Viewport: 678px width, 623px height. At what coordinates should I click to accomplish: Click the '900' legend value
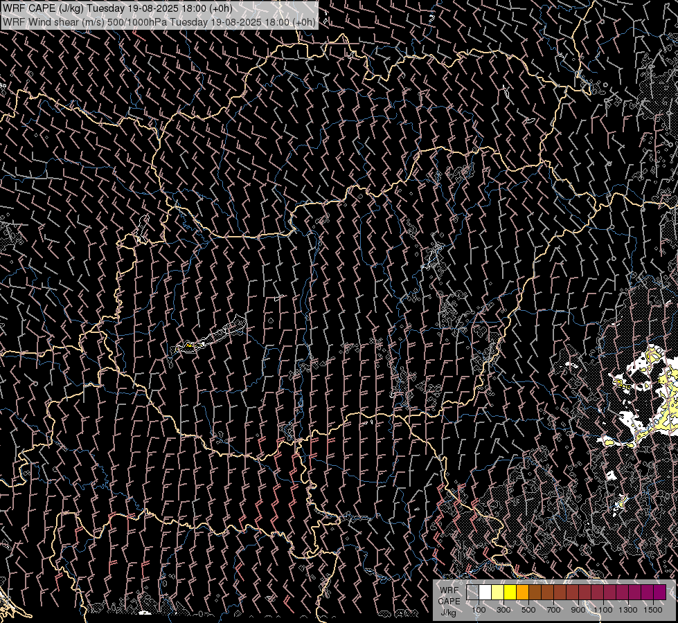pyautogui.click(x=578, y=610)
